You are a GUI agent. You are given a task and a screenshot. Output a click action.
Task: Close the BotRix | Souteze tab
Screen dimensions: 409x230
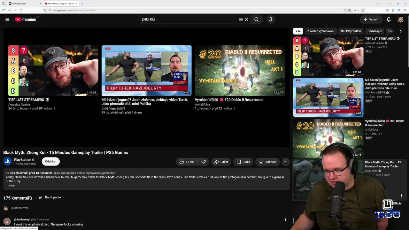[x=40, y=4]
